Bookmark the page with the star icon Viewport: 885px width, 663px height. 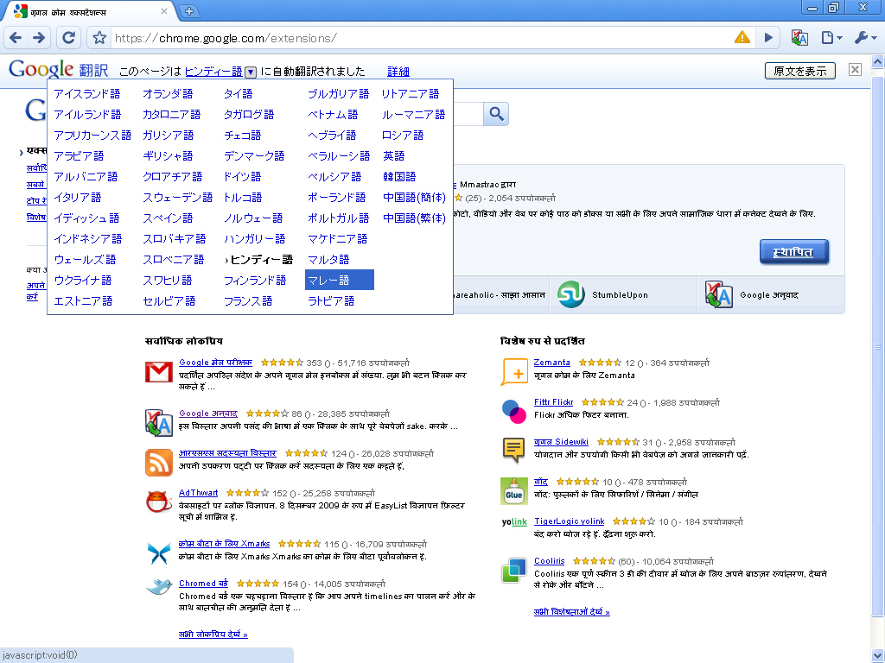[99, 38]
